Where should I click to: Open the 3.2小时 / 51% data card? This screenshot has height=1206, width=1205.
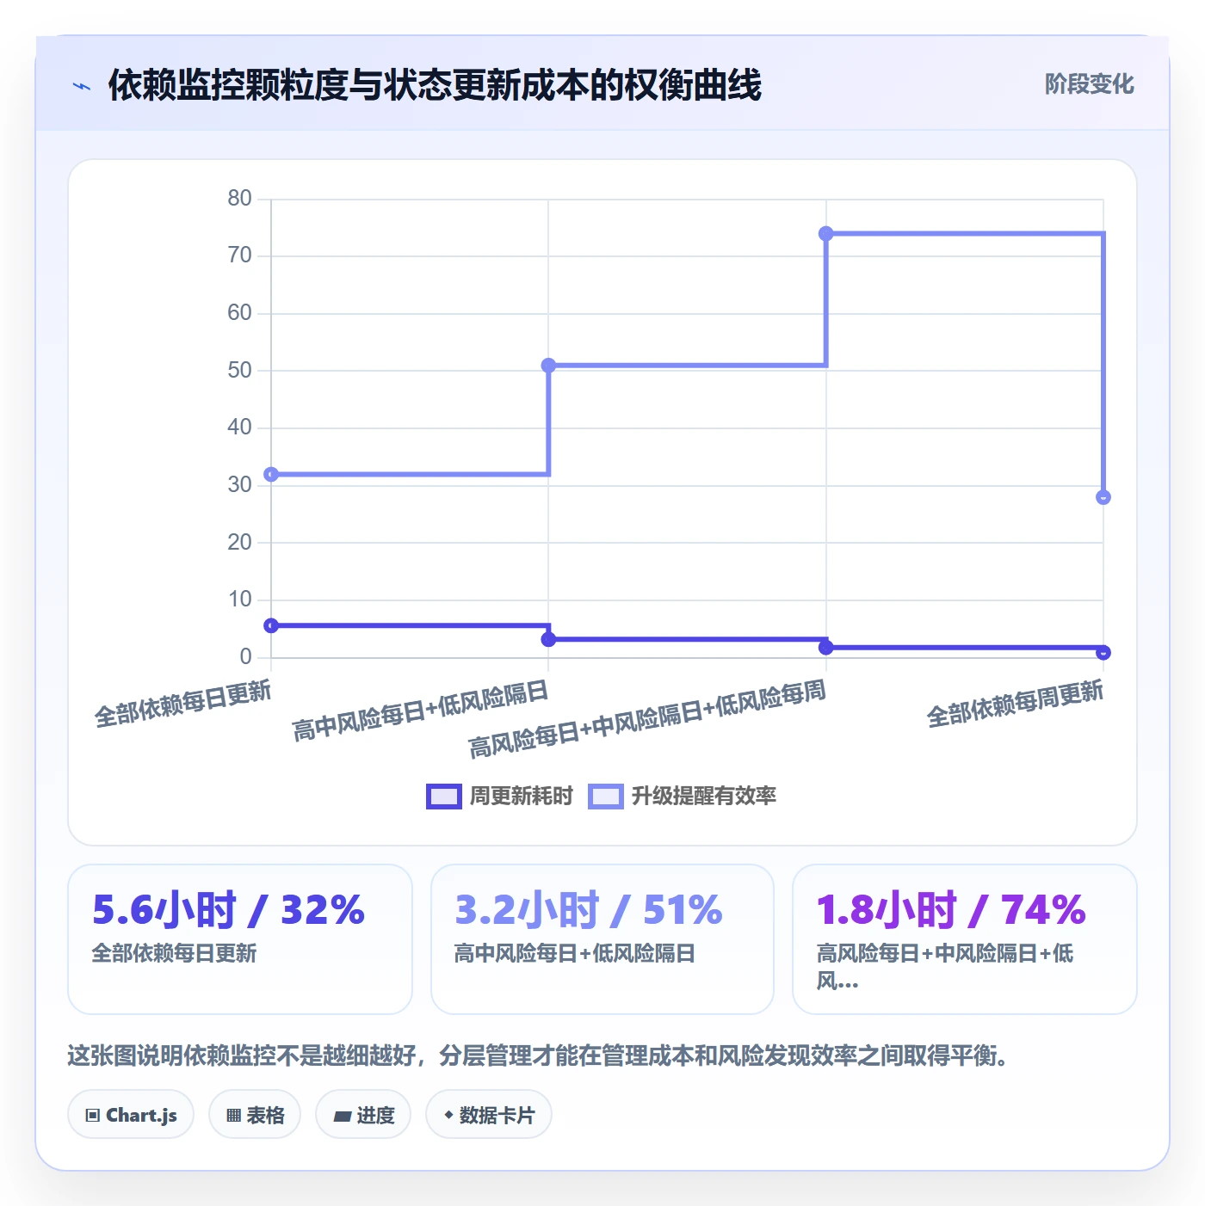602,939
